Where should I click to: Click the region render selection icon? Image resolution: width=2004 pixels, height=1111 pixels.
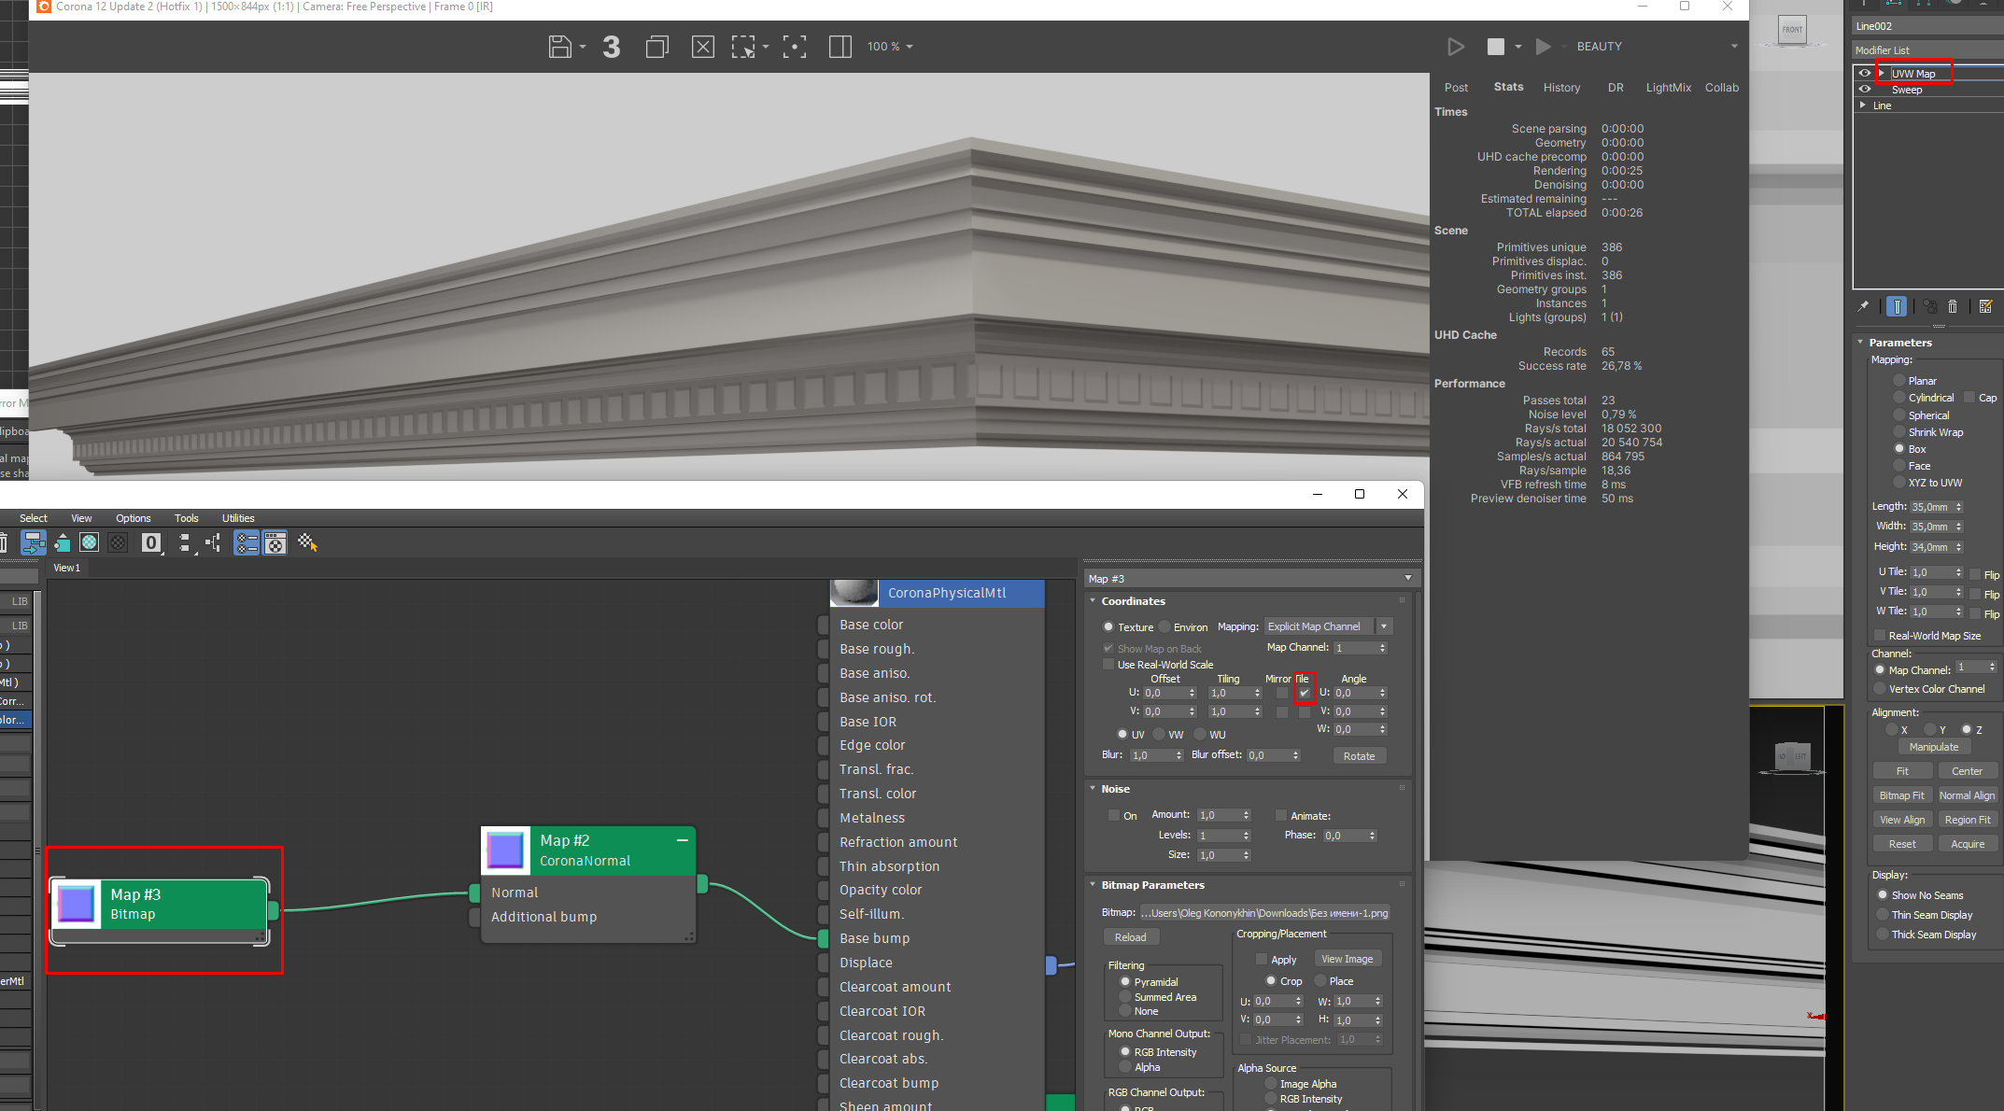pyautogui.click(x=743, y=47)
